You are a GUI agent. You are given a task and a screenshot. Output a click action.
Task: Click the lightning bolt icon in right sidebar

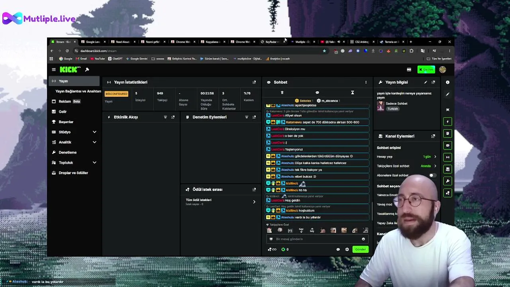coord(447,122)
